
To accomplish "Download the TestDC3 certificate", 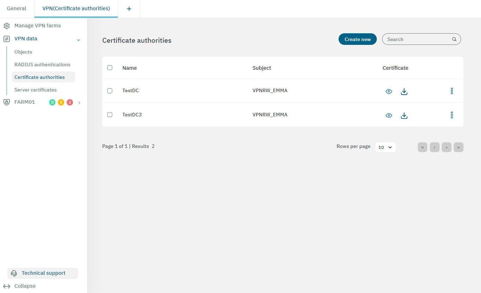I will click(404, 115).
